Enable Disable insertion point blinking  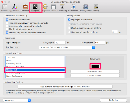point(69,28)
